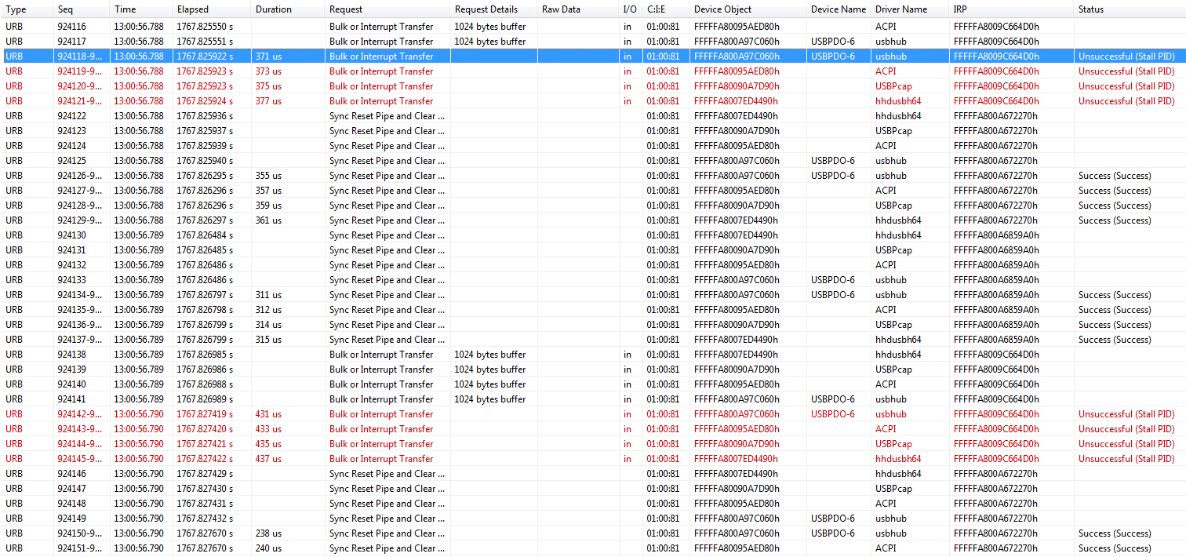Click the 361 us duration cell
This screenshot has height=557, width=1186.
tap(288, 220)
